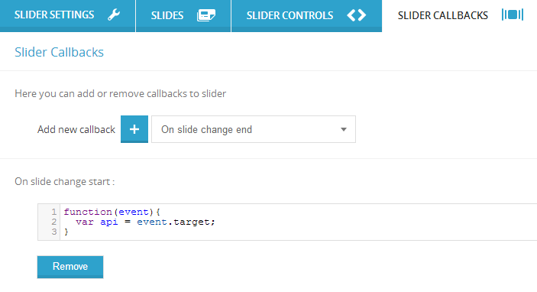Click the slides card icon

(205, 15)
